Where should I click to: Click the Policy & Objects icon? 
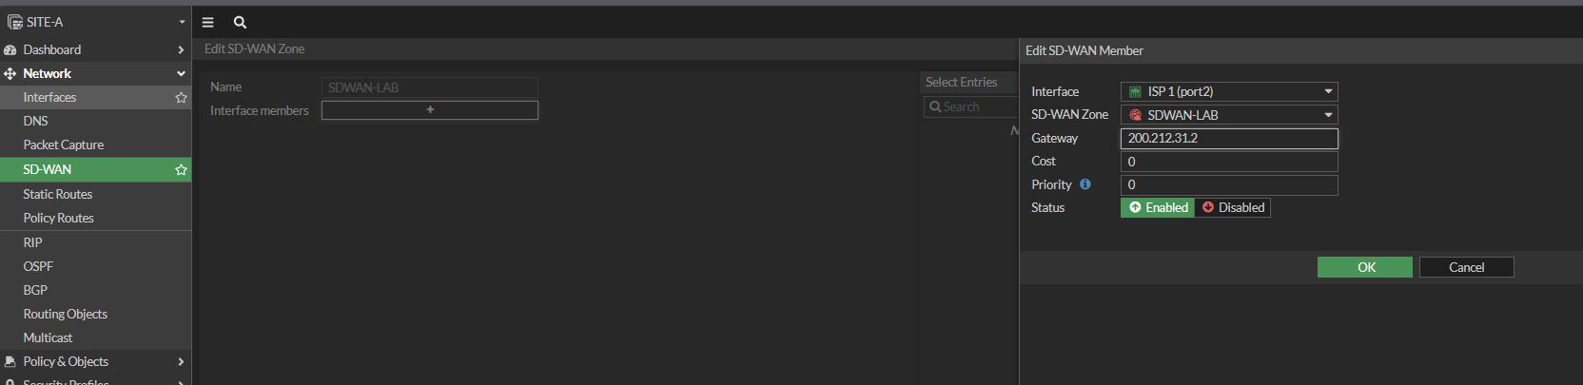10,361
